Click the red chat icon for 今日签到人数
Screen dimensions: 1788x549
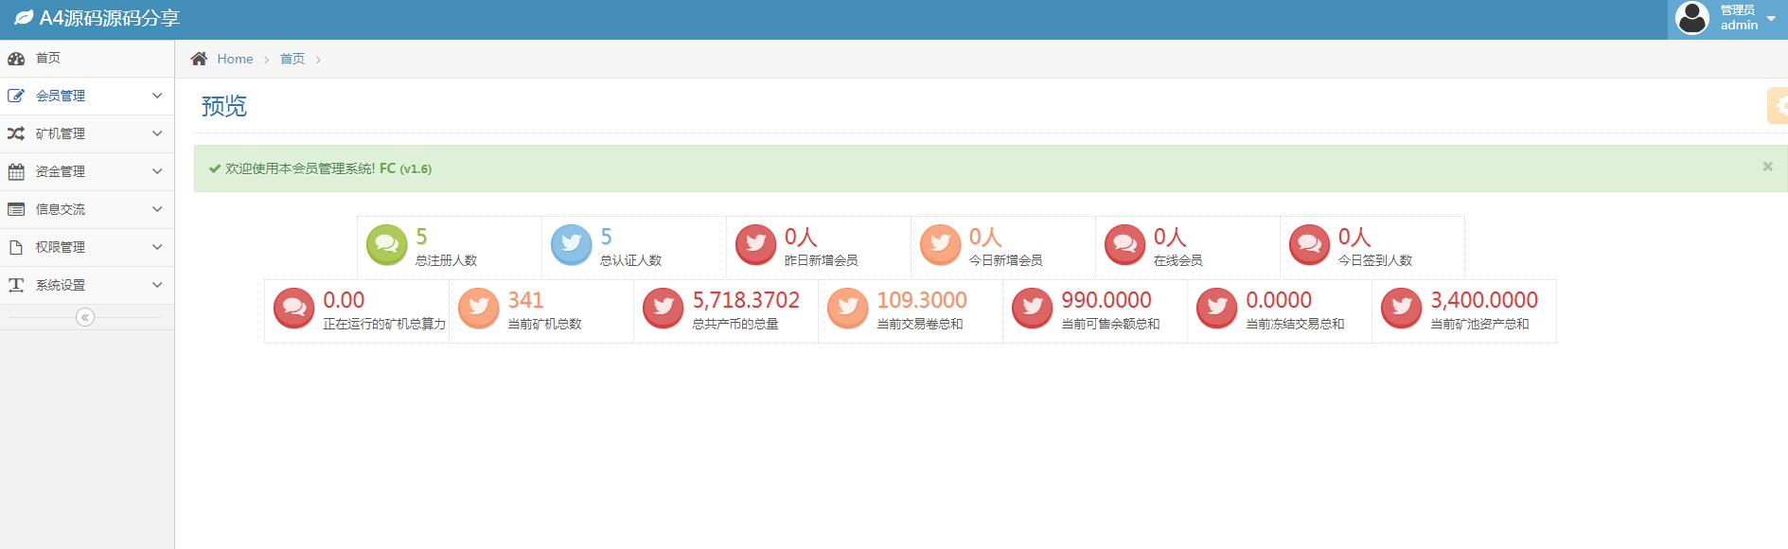1309,245
